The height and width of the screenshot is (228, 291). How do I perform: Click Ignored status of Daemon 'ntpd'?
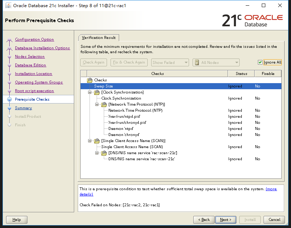235,129
